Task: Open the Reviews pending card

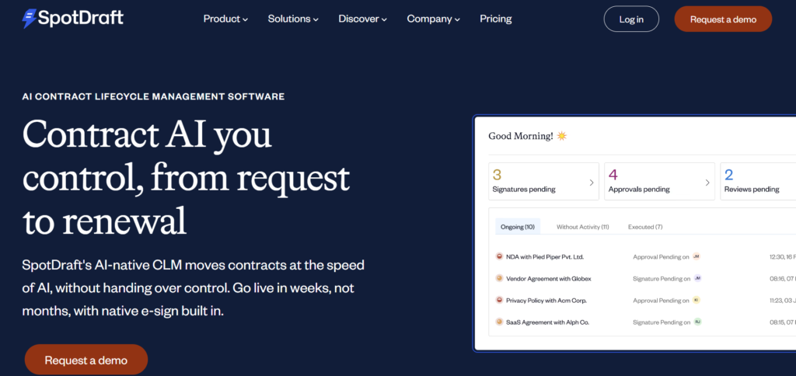Action: tap(758, 181)
